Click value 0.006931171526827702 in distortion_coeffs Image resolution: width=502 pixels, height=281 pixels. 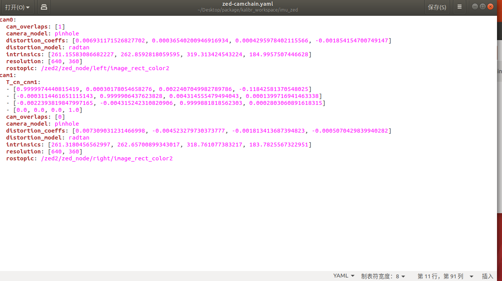point(110,40)
